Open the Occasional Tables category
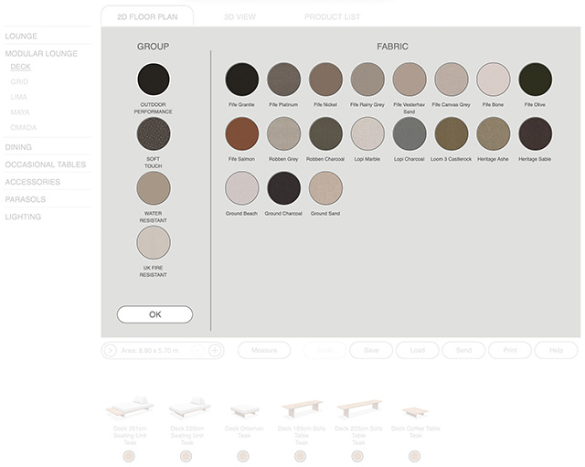Image resolution: width=585 pixels, height=467 pixels. click(46, 165)
